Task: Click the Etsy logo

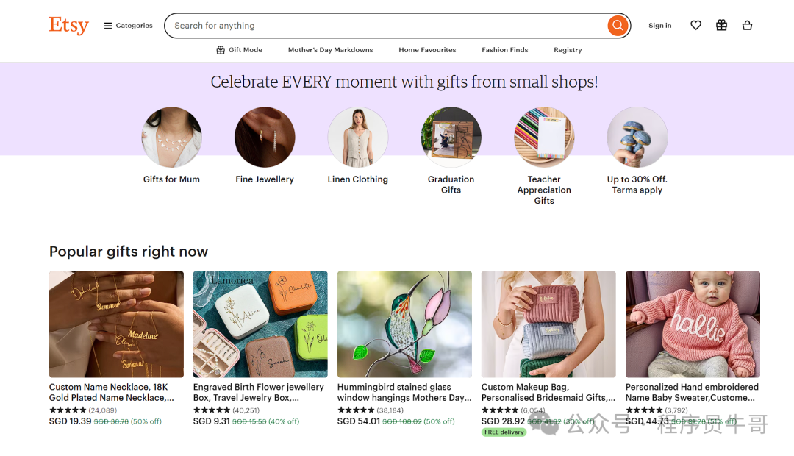Action: coord(68,26)
